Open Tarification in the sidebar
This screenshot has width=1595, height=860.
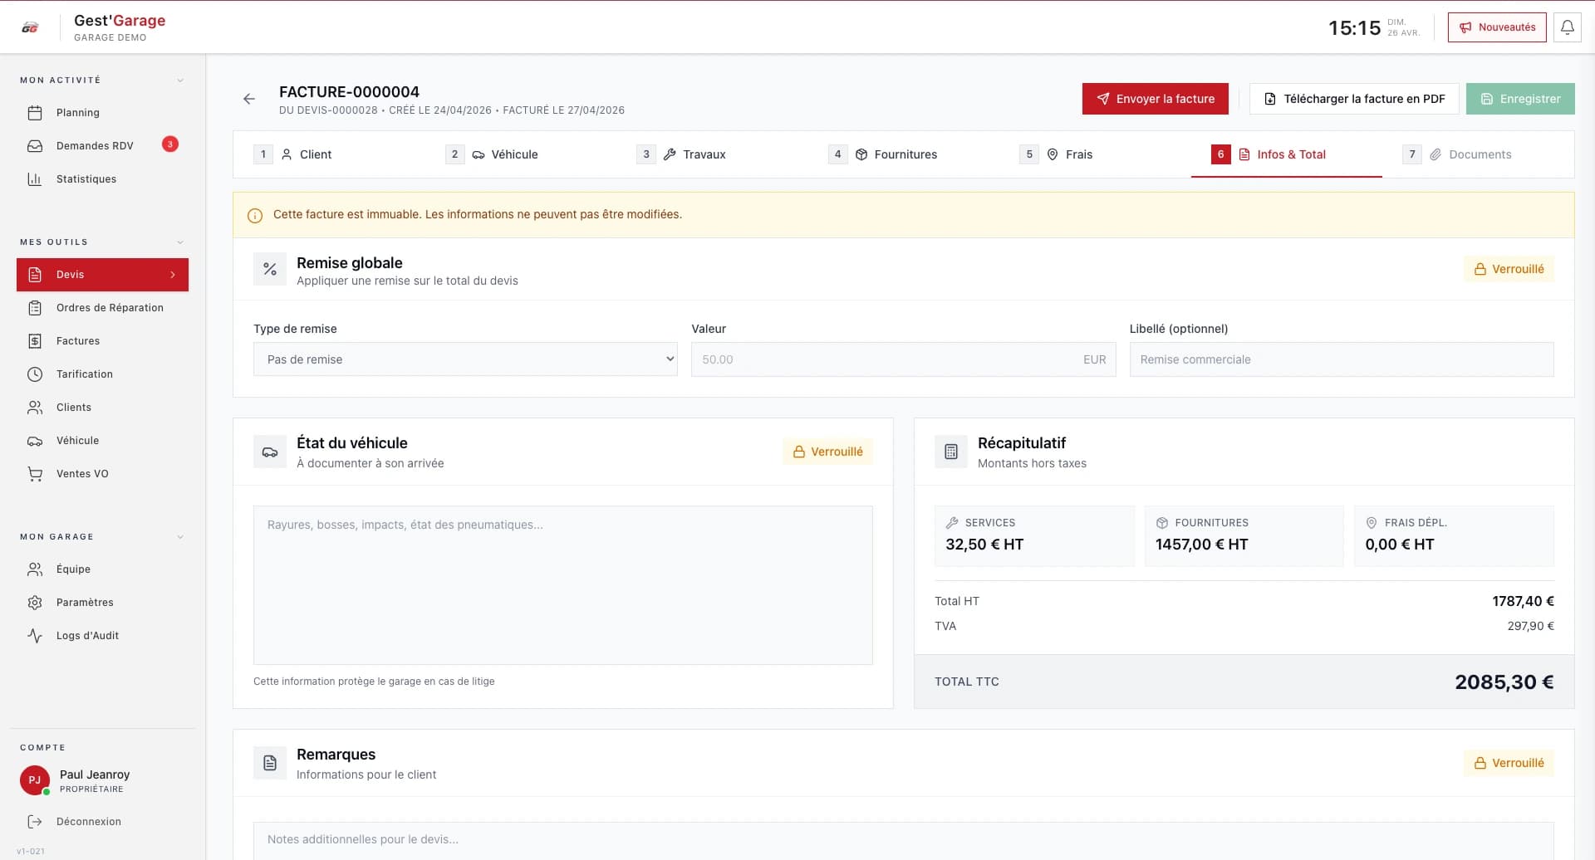pyautogui.click(x=102, y=374)
